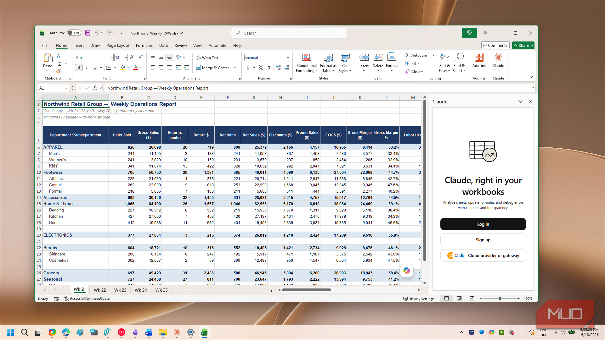This screenshot has height=340, width=605.
Task: Click the Find & Select magnifier icon
Action: click(x=459, y=58)
